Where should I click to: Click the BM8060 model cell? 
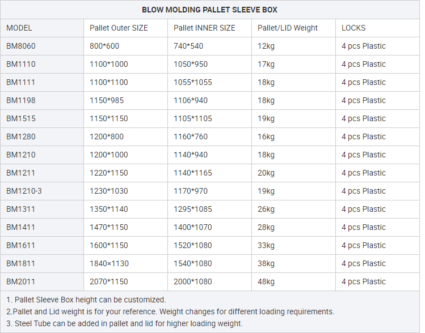(21, 46)
